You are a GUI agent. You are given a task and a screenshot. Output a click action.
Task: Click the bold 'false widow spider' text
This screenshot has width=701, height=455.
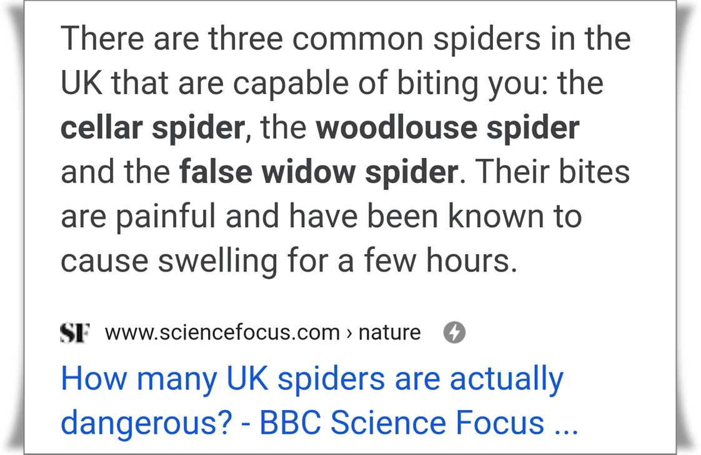pyautogui.click(x=319, y=172)
